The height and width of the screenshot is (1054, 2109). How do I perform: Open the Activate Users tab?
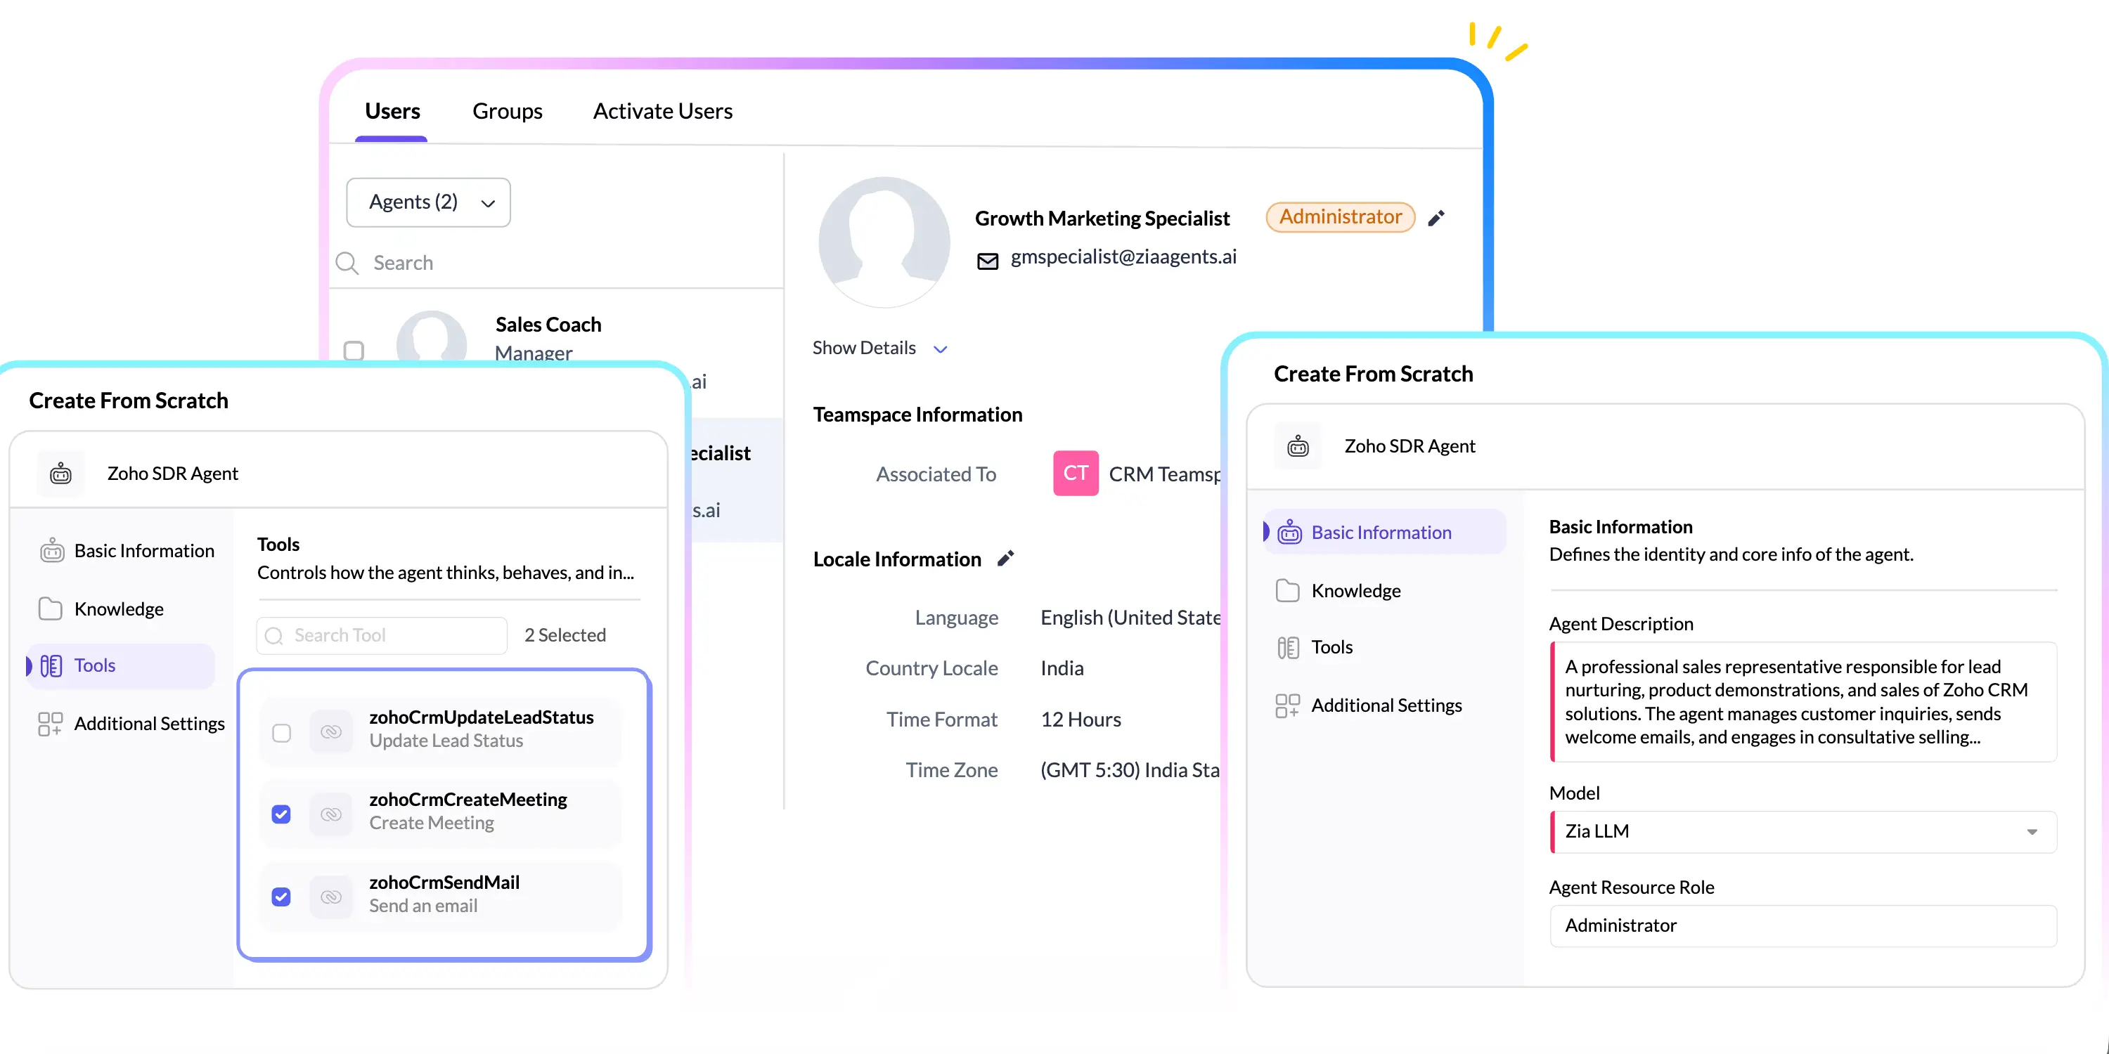point(662,110)
